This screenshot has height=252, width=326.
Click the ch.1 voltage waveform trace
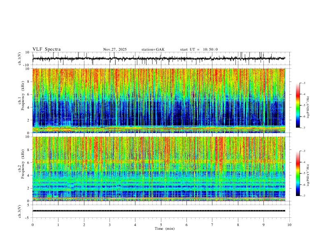tap(159, 58)
